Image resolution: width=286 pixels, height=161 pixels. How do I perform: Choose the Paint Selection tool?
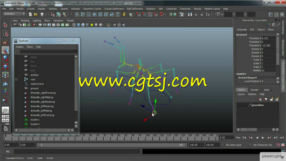point(5,42)
